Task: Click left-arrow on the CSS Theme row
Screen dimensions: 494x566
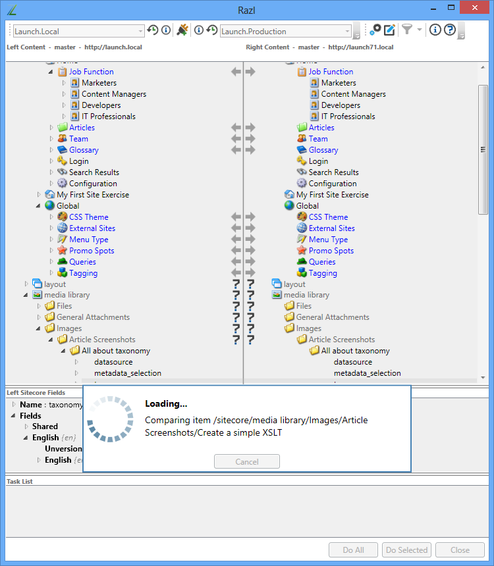Action: 236,217
